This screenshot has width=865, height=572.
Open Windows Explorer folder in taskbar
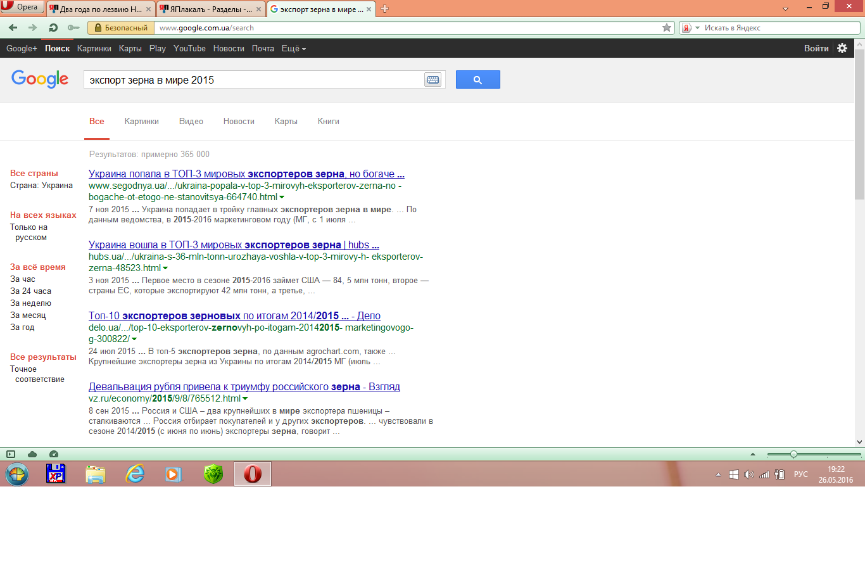[x=96, y=474]
